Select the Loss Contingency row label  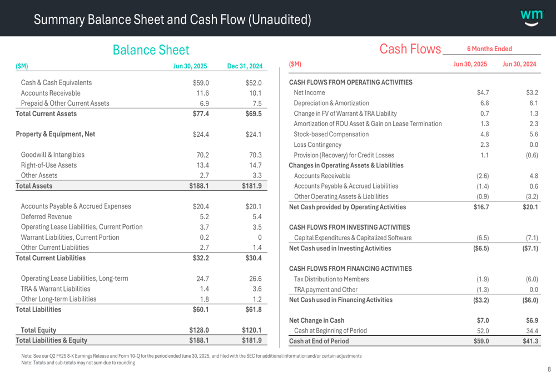[317, 145]
